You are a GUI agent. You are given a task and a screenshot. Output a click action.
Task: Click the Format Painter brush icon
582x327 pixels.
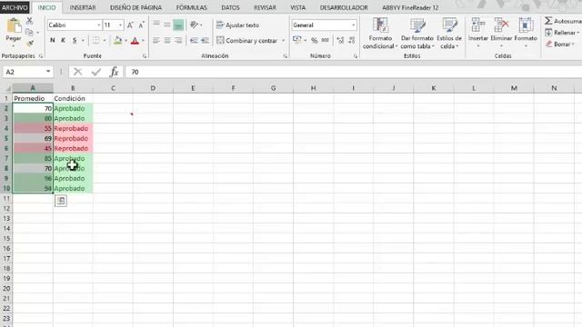pyautogui.click(x=30, y=44)
